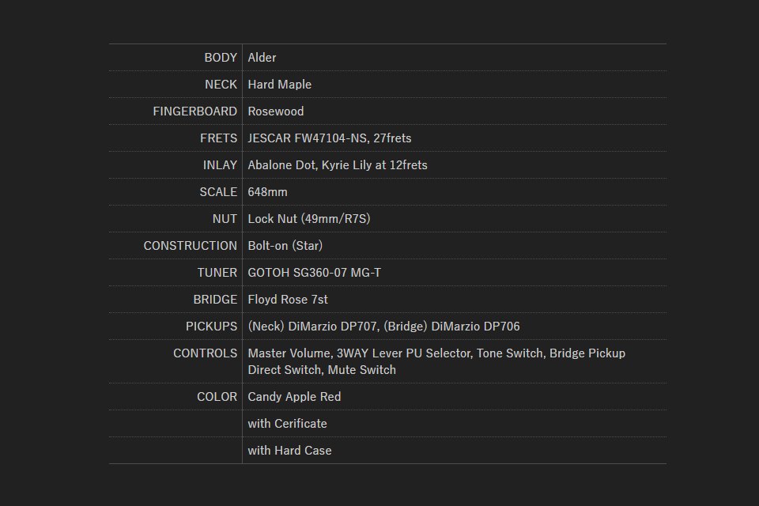Click the GOTOH SG360-07 MG-T tuner text

[x=314, y=273]
